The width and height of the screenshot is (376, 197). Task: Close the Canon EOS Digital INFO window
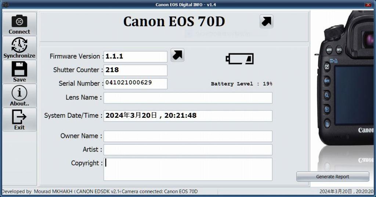pyautogui.click(x=368, y=4)
